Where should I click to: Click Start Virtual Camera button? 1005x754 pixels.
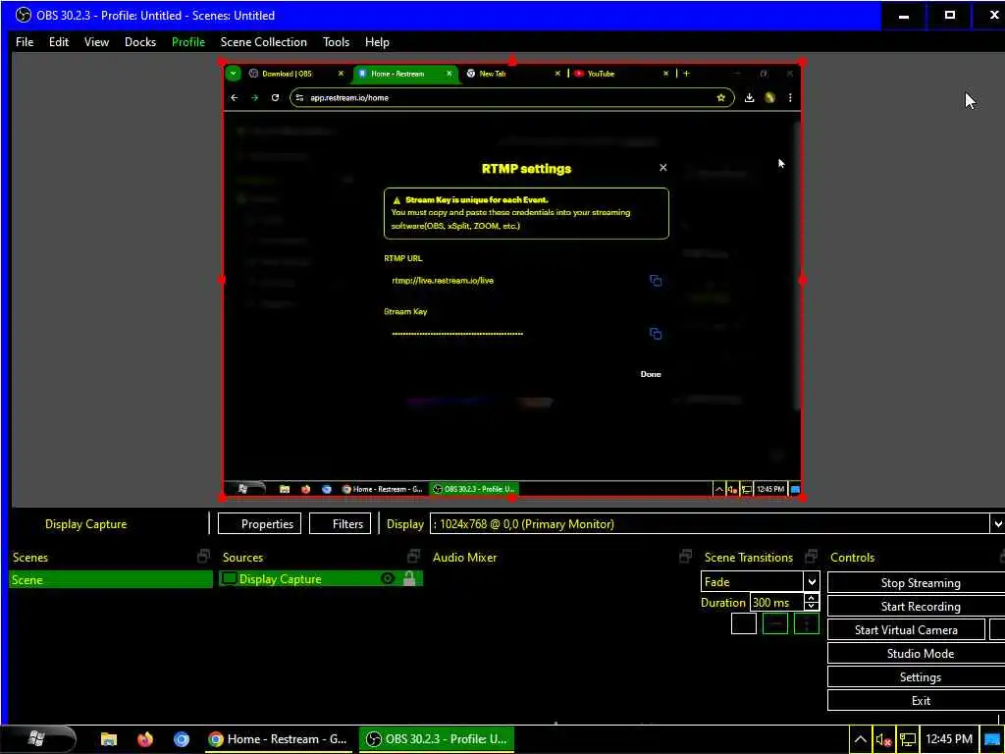906,629
